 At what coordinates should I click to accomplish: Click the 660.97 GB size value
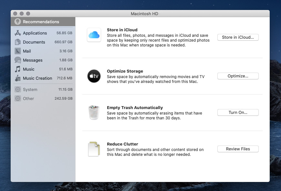point(63,42)
